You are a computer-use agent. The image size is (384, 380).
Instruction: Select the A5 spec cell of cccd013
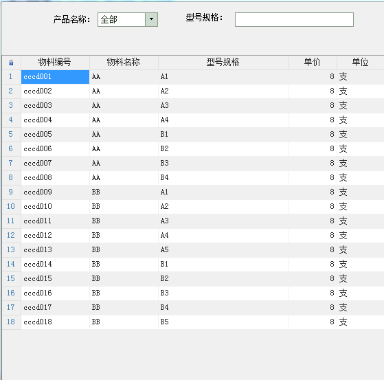223,250
